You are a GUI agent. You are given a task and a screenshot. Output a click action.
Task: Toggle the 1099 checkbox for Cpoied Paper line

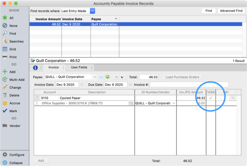click(211, 98)
